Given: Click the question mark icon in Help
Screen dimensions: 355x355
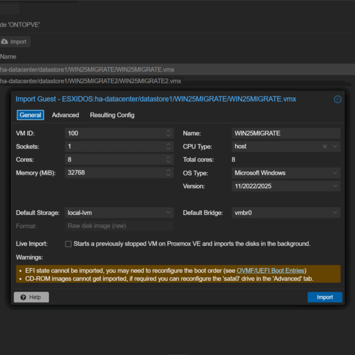Looking at the screenshot, I should pyautogui.click(x=23, y=297).
